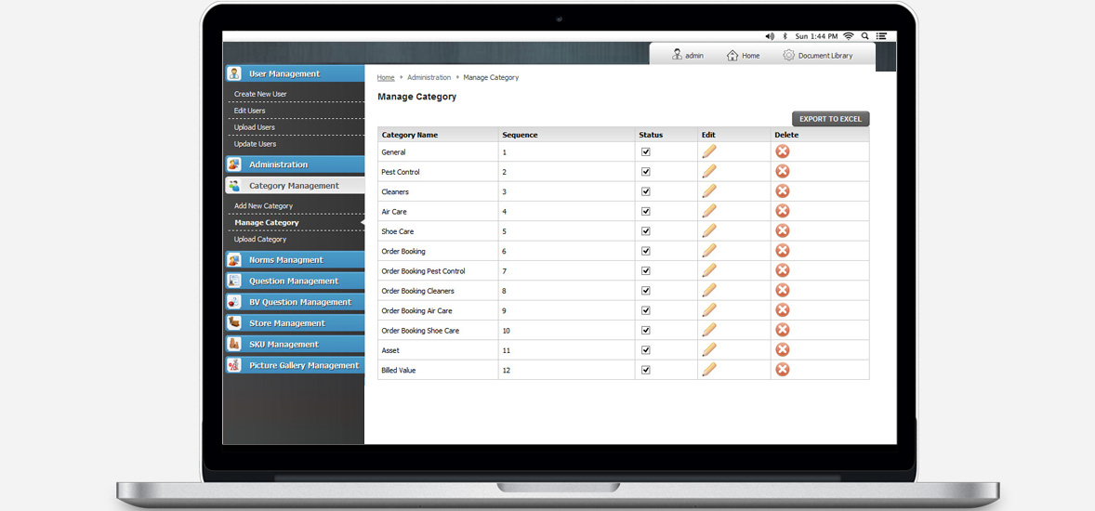
Task: Open Upload Category menu item
Action: (x=259, y=239)
